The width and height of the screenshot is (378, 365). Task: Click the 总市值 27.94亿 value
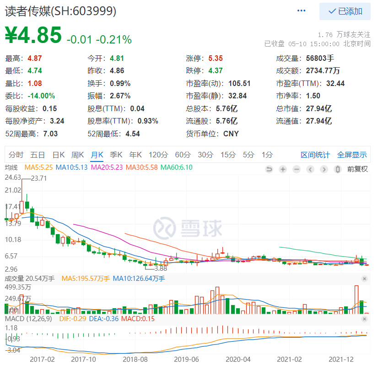point(319,108)
